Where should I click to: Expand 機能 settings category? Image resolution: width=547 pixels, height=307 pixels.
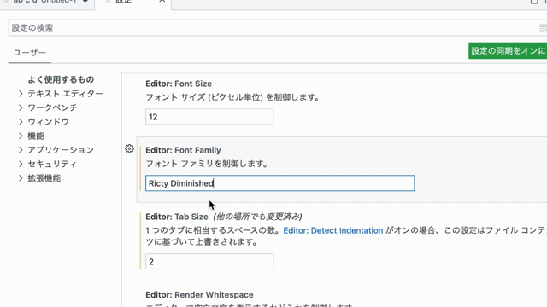(x=21, y=136)
